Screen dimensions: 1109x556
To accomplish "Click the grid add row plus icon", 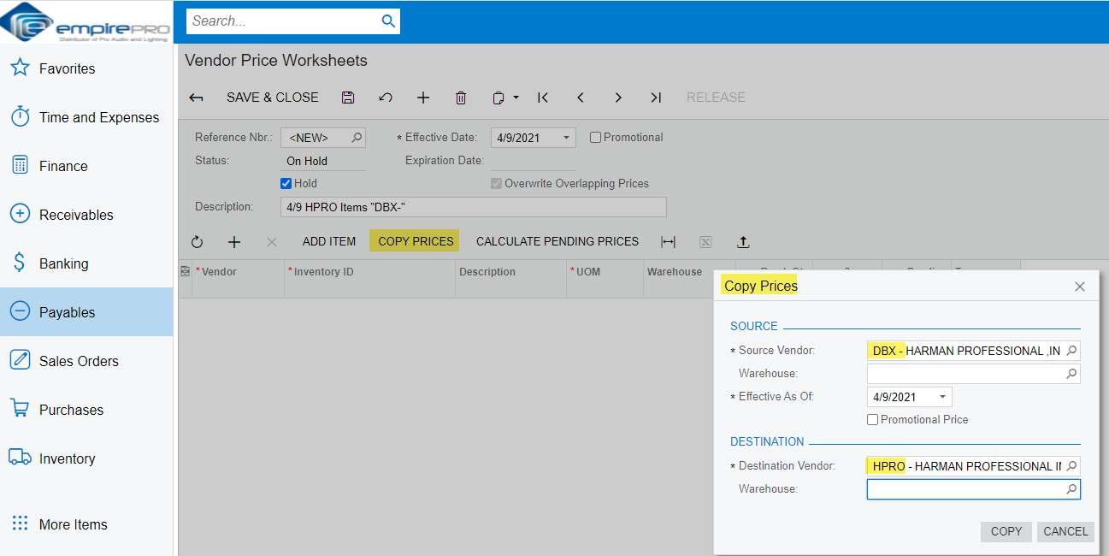I will coord(234,242).
